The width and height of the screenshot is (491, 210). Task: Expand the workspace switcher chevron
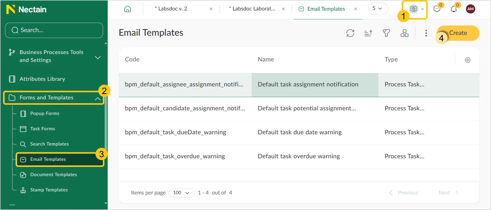tap(423, 9)
